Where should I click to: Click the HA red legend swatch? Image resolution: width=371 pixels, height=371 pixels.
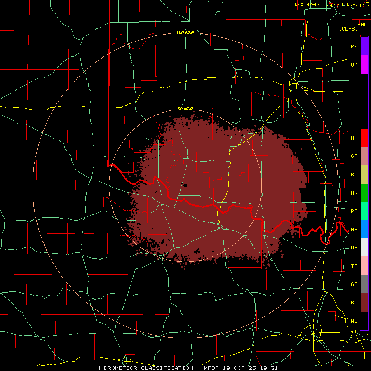point(364,138)
